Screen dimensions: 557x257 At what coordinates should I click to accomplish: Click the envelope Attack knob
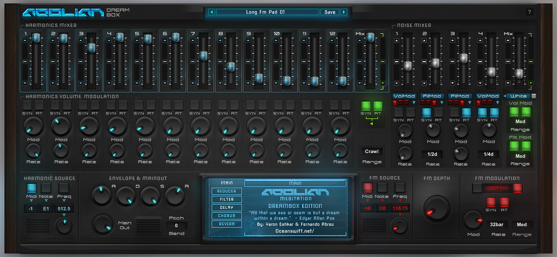click(102, 195)
